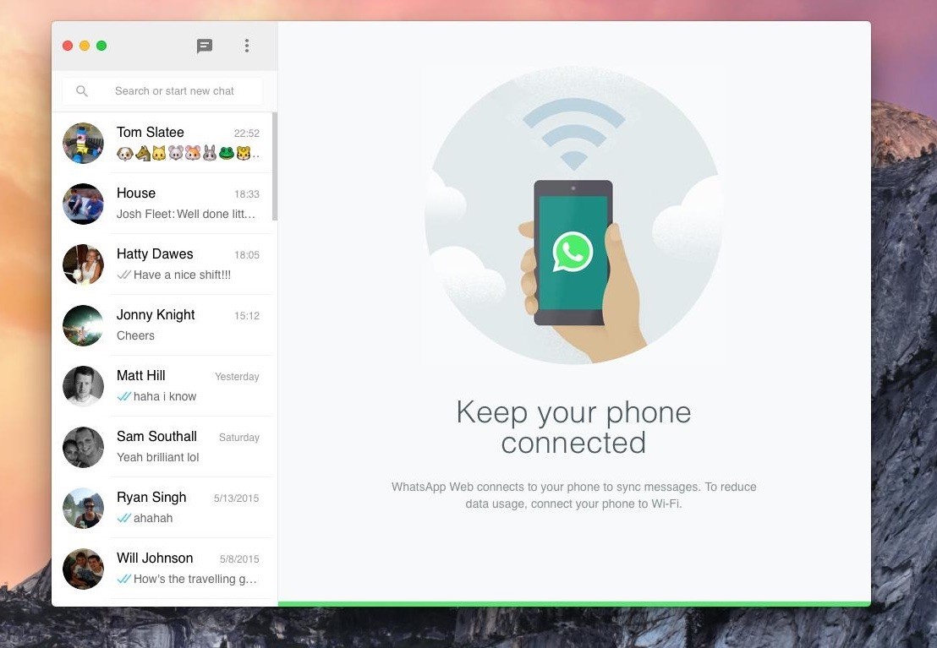Open the new chat icon
This screenshot has width=937, height=648.
pos(205,46)
